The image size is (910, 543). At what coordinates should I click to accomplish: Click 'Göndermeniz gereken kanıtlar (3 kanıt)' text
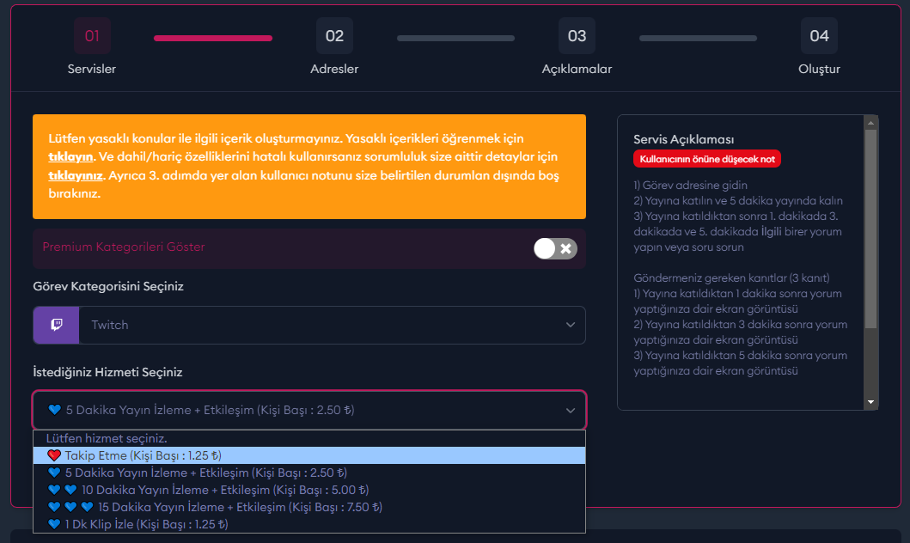pos(732,278)
